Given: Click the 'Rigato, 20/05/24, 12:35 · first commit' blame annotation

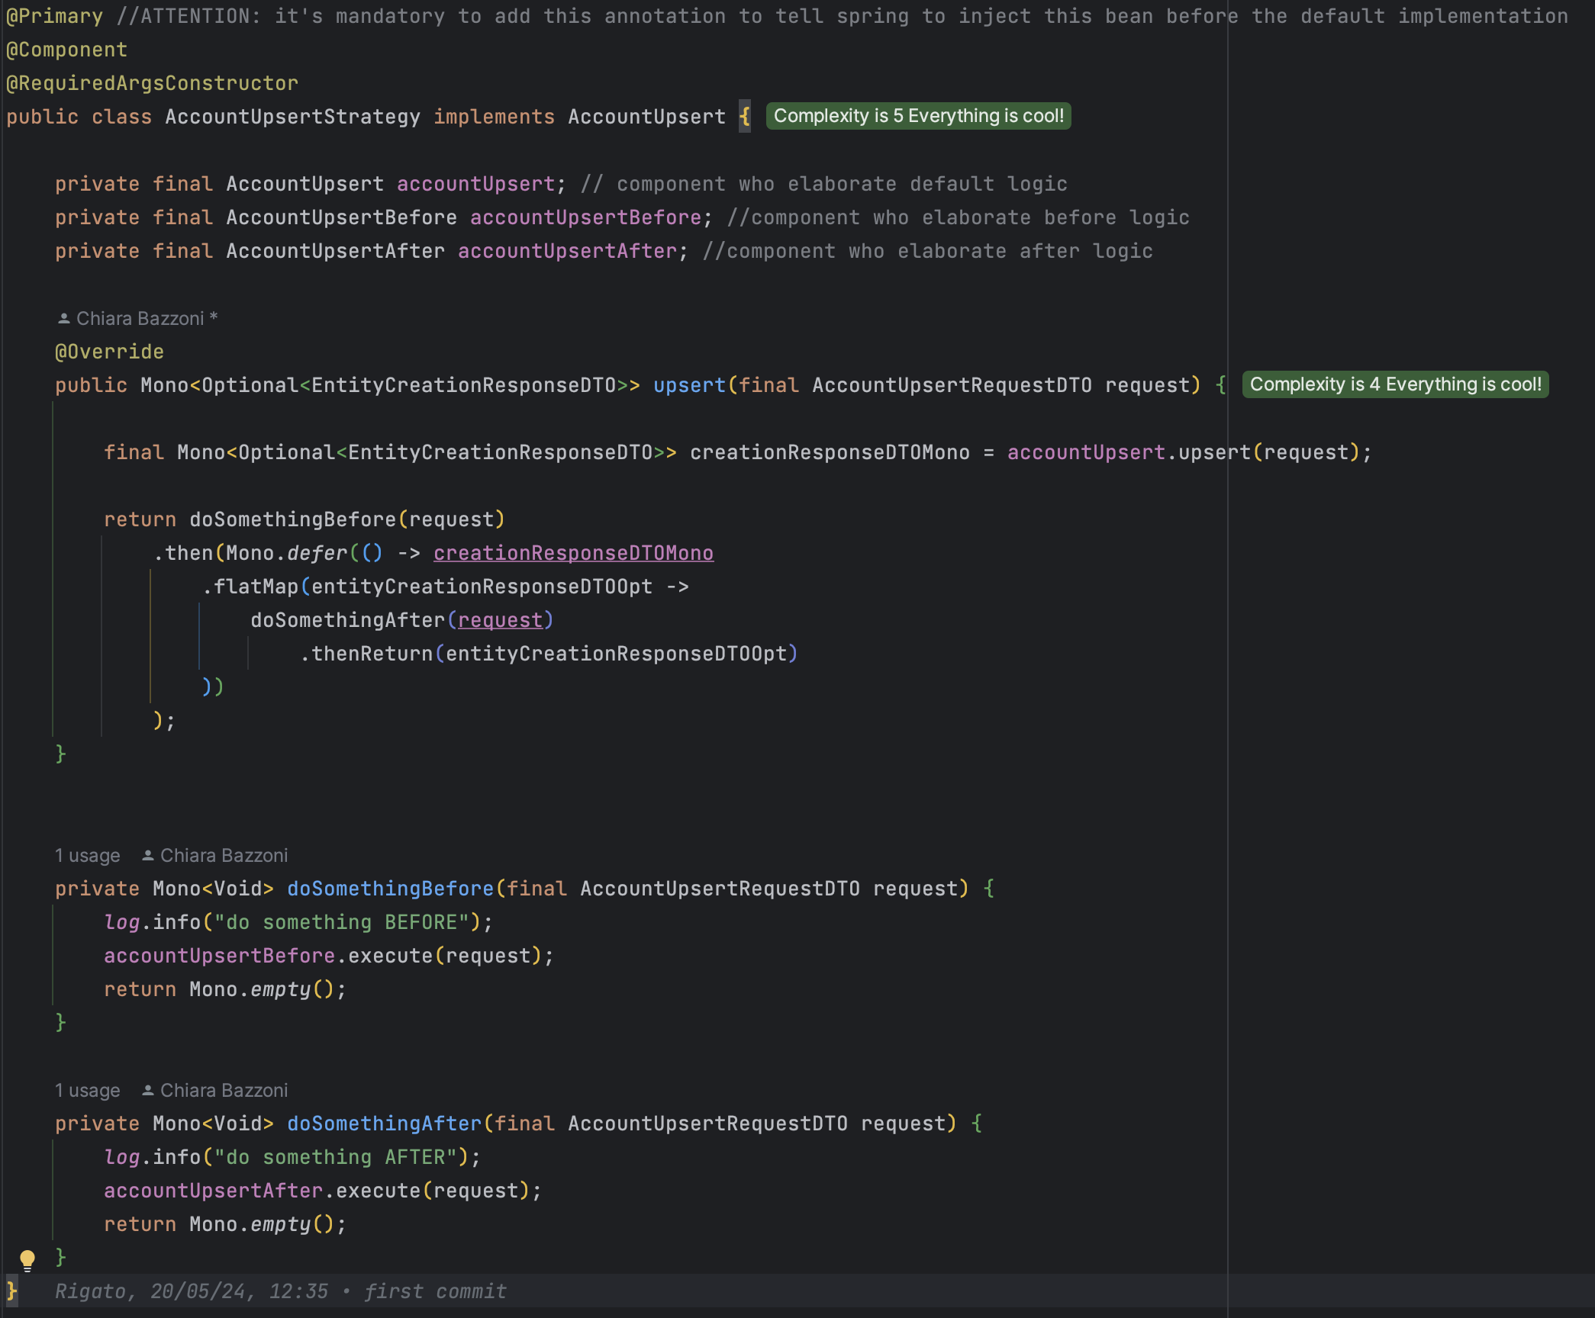Looking at the screenshot, I should point(280,1291).
